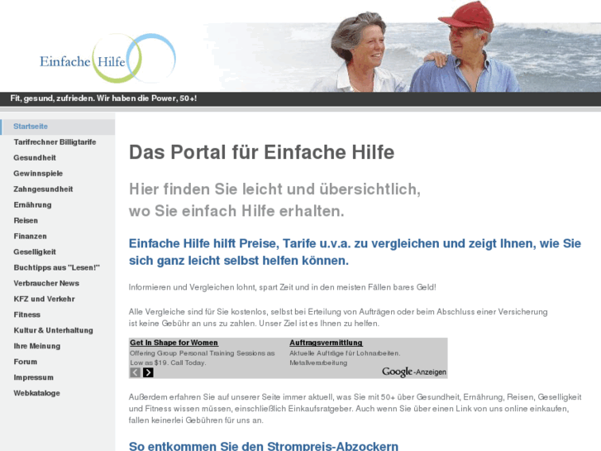Click the Einfache Hilfe logo

[x=107, y=59]
